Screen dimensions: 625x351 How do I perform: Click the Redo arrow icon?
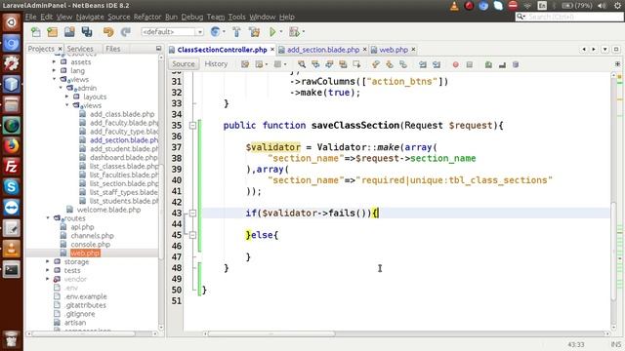pos(126,32)
